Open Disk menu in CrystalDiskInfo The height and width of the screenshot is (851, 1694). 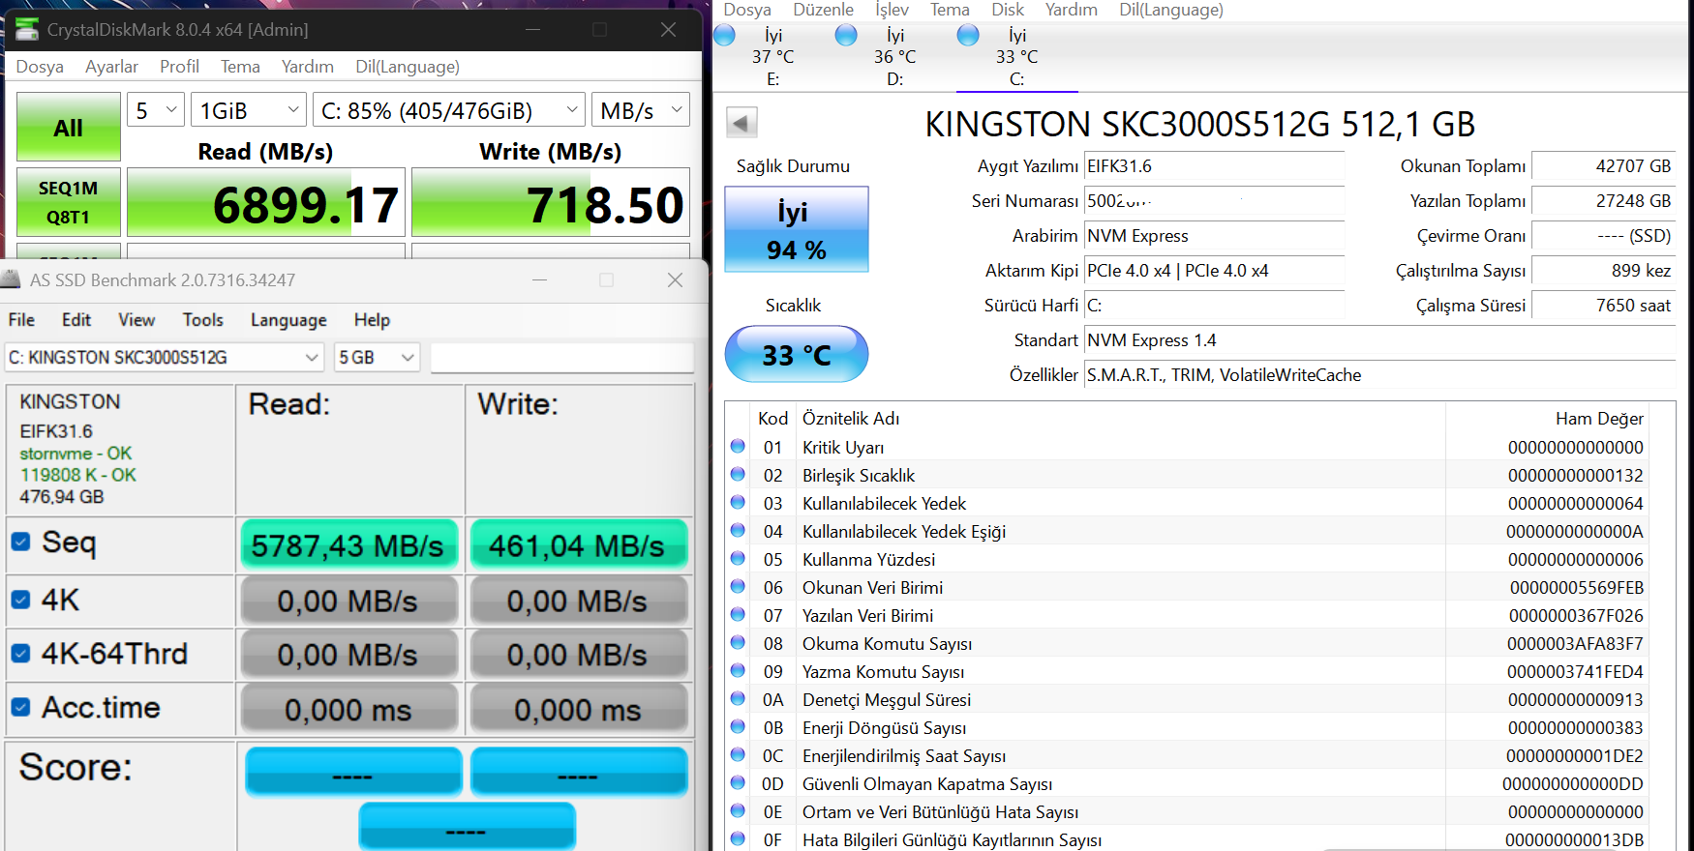click(x=1008, y=10)
